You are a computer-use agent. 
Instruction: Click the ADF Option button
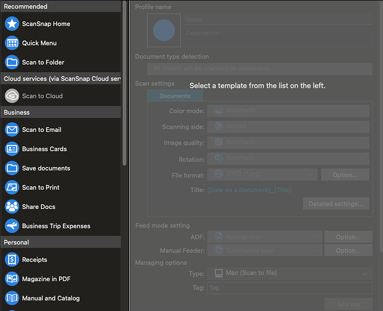coord(348,237)
